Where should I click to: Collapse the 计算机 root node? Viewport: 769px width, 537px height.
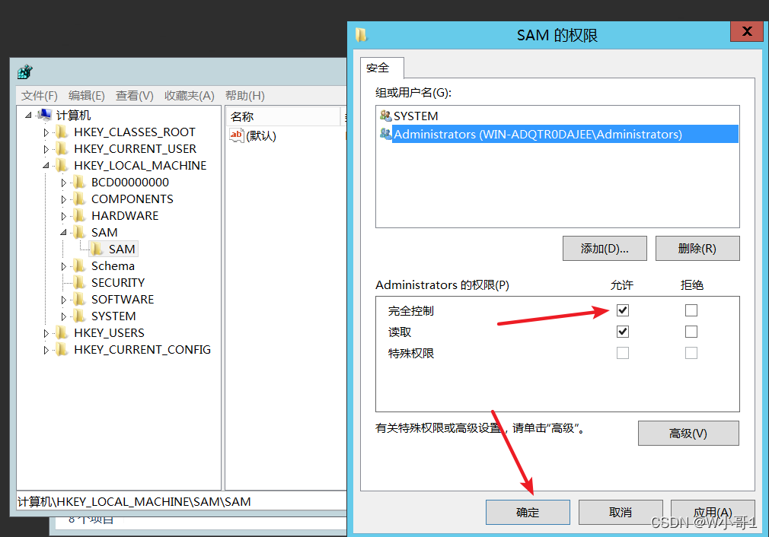click(28, 115)
